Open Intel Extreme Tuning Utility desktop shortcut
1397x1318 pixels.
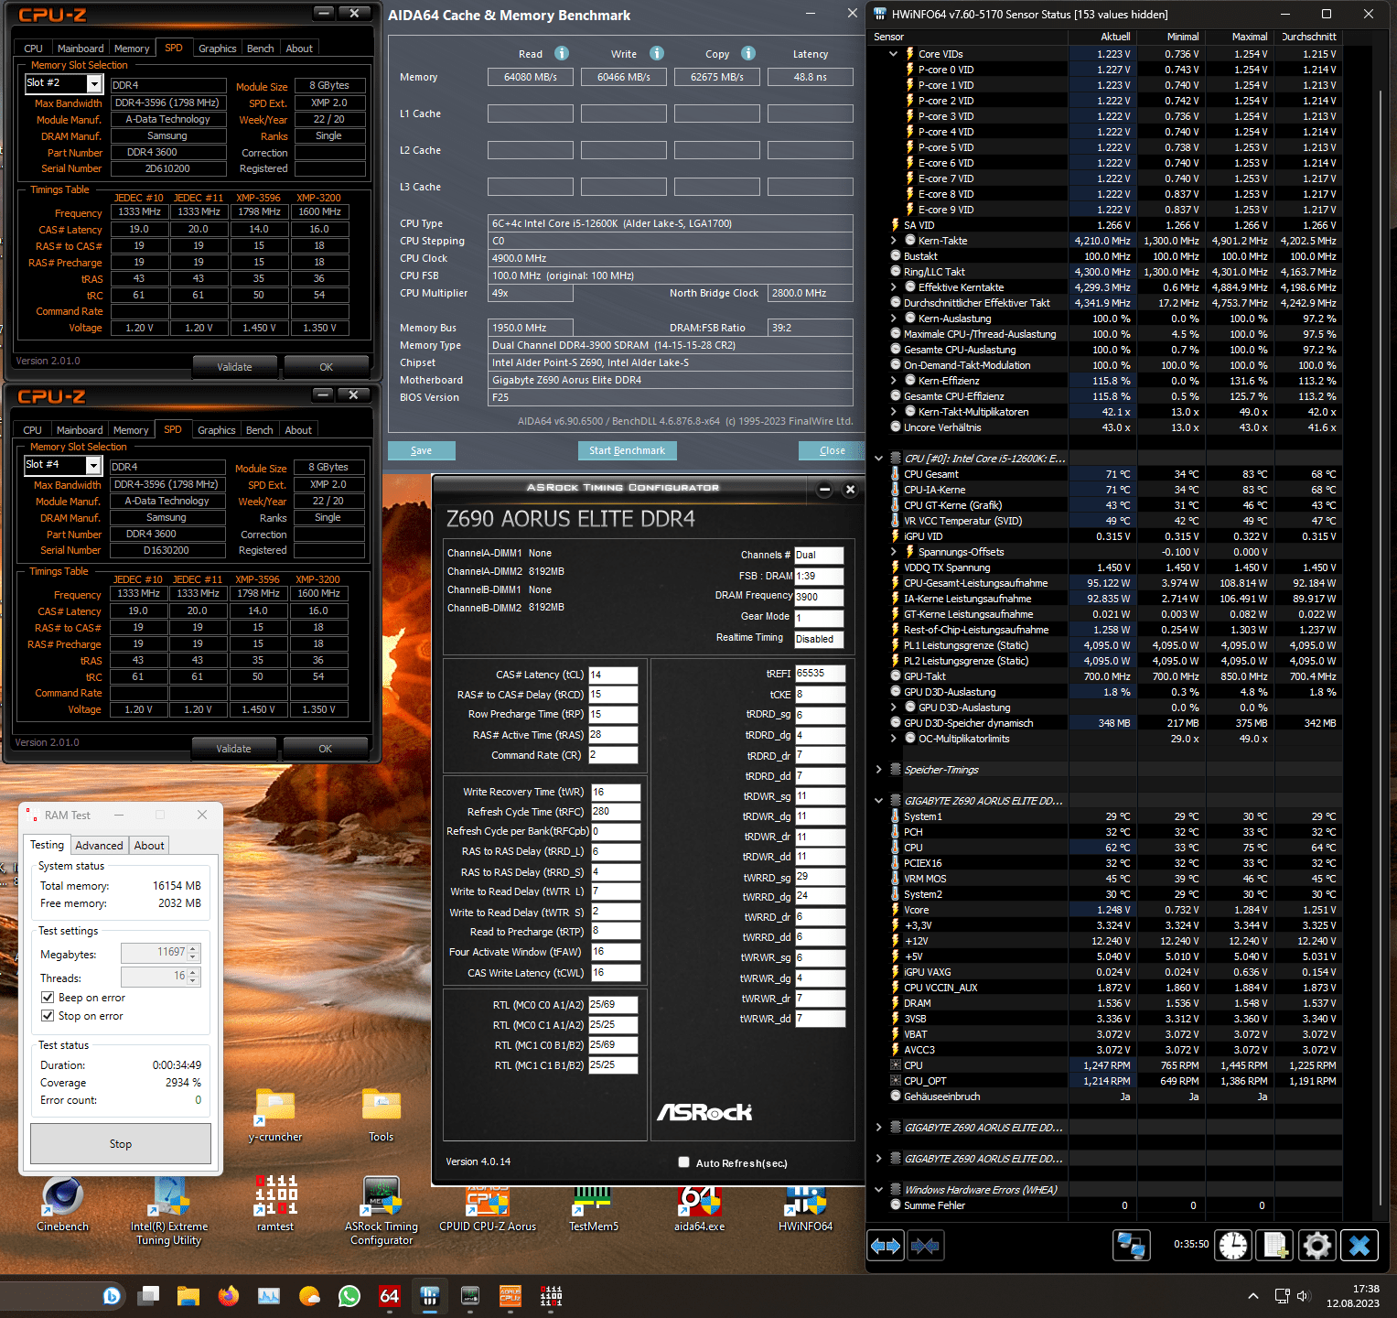[169, 1210]
